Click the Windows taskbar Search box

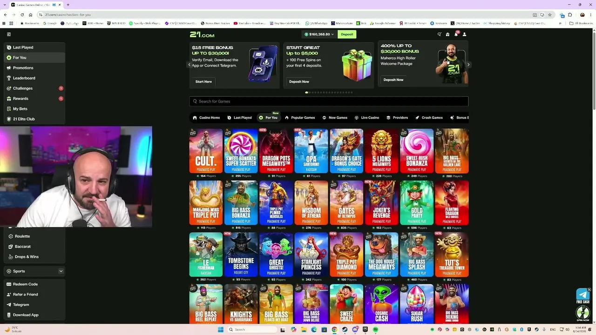(x=251, y=329)
